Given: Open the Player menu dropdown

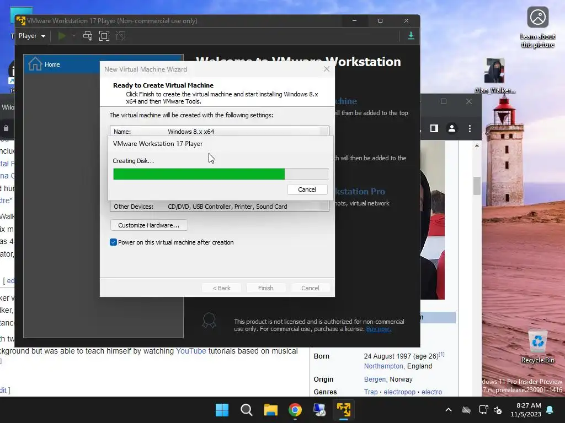Looking at the screenshot, I should tap(31, 36).
